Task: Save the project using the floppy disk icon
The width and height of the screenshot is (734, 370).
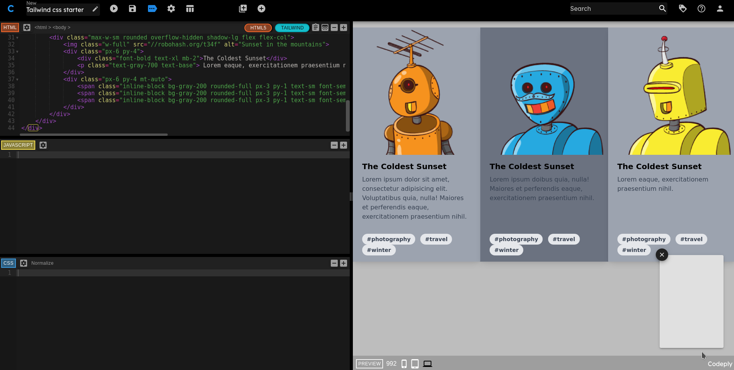Action: 132,9
